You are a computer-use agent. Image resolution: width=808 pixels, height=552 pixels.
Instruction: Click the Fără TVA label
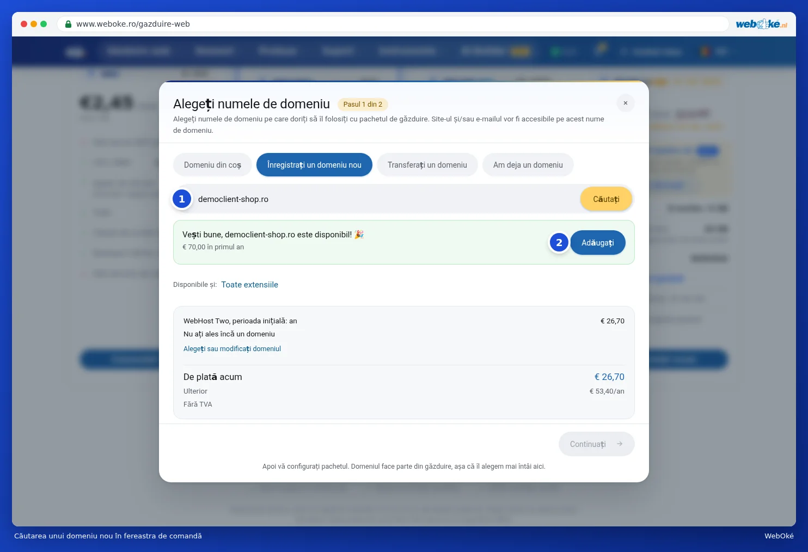(x=198, y=404)
